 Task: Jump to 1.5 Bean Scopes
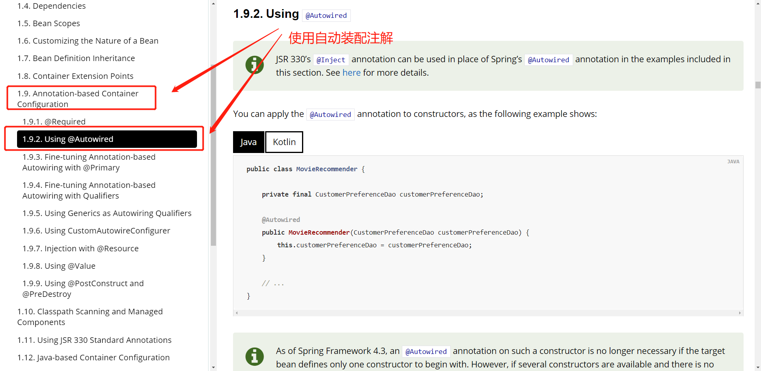48,23
